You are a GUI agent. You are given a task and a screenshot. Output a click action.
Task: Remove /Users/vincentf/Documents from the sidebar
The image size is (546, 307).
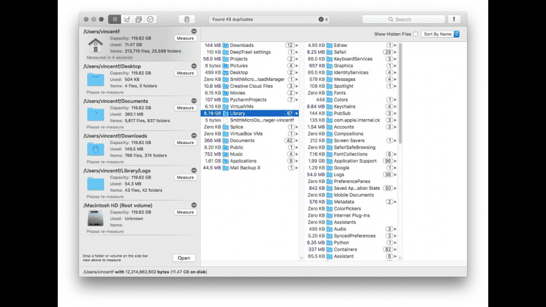click(x=194, y=101)
